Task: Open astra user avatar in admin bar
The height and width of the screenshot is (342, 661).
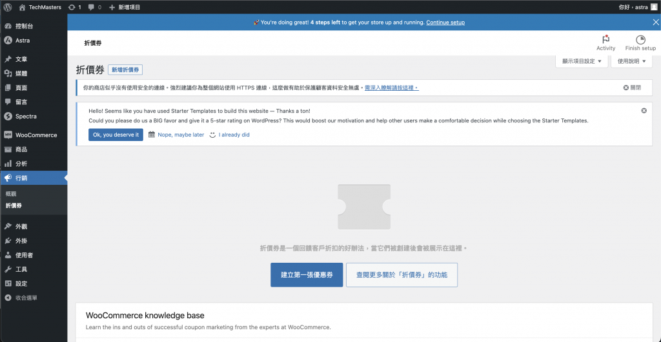Action: tap(654, 7)
